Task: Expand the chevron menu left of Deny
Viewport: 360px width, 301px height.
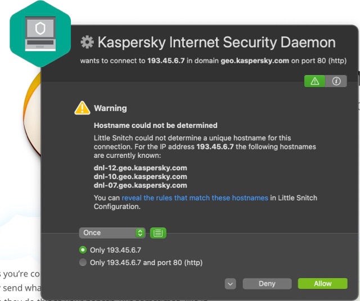Action: click(x=230, y=284)
